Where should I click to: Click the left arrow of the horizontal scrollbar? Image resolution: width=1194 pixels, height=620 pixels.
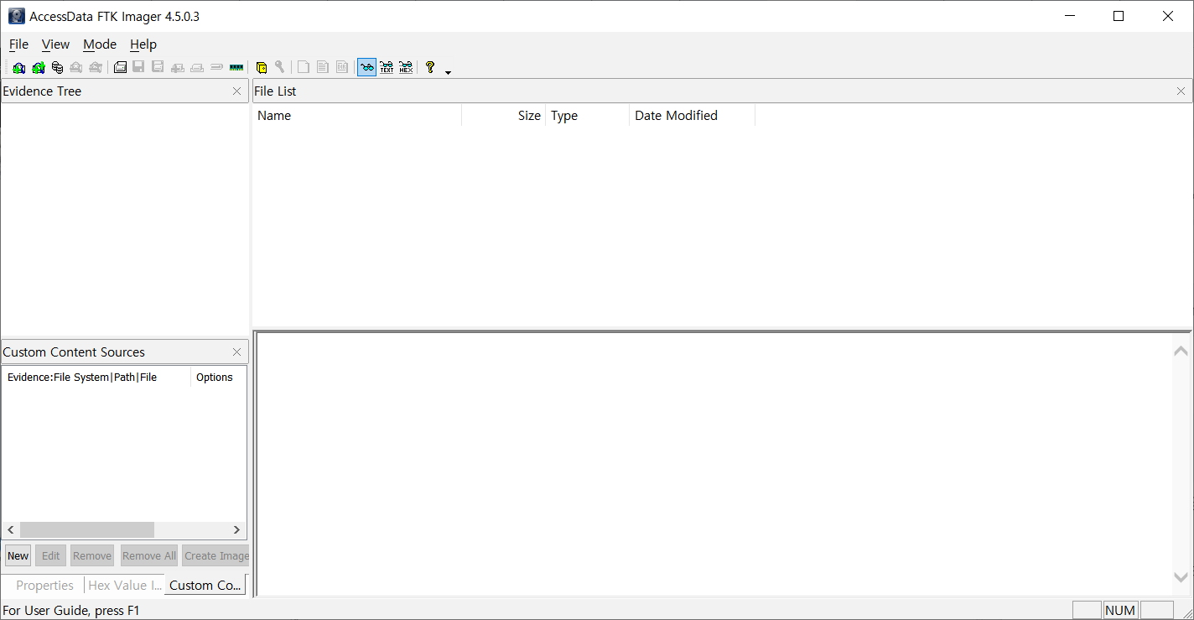point(11,530)
